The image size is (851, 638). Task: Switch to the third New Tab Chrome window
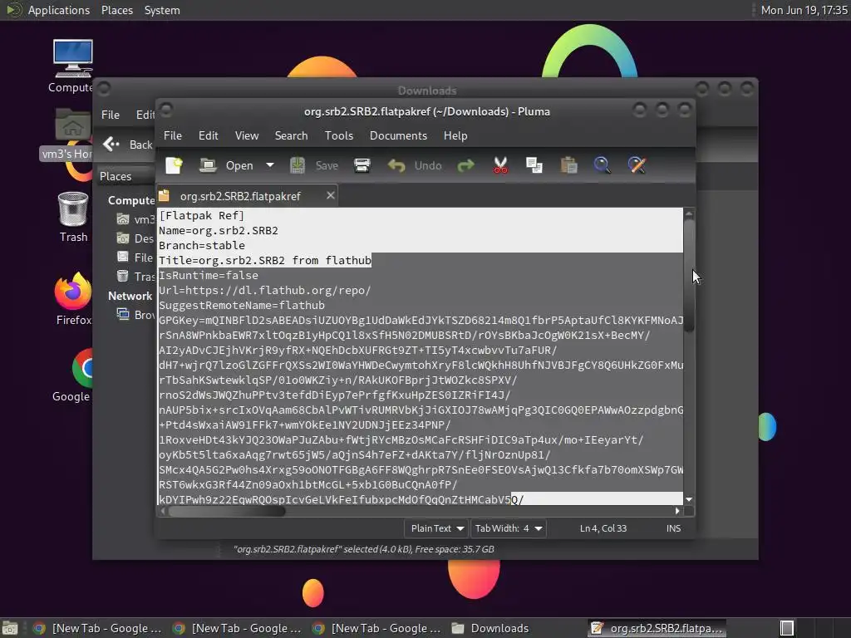pyautogui.click(x=376, y=628)
